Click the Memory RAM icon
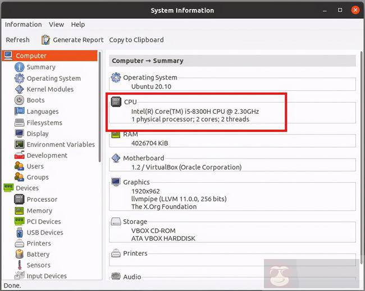 tap(19, 211)
